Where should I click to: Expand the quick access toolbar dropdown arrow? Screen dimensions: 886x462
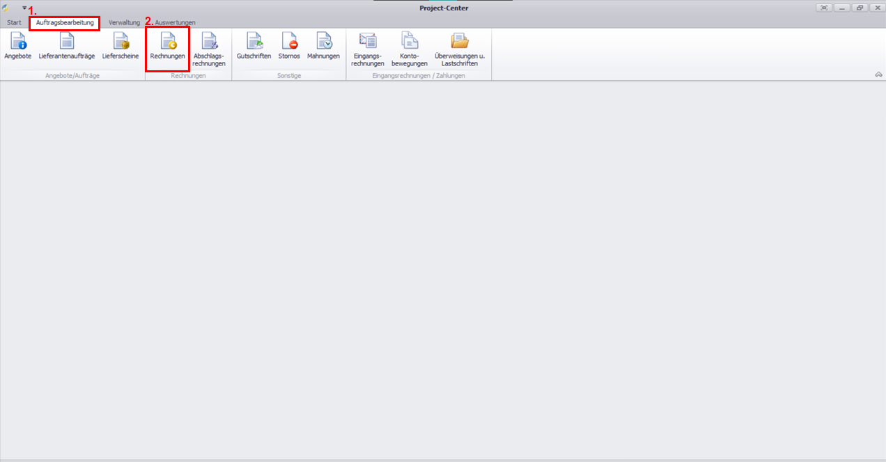click(x=24, y=8)
